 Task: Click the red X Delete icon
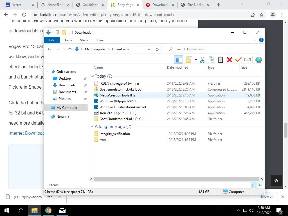click(229, 60)
